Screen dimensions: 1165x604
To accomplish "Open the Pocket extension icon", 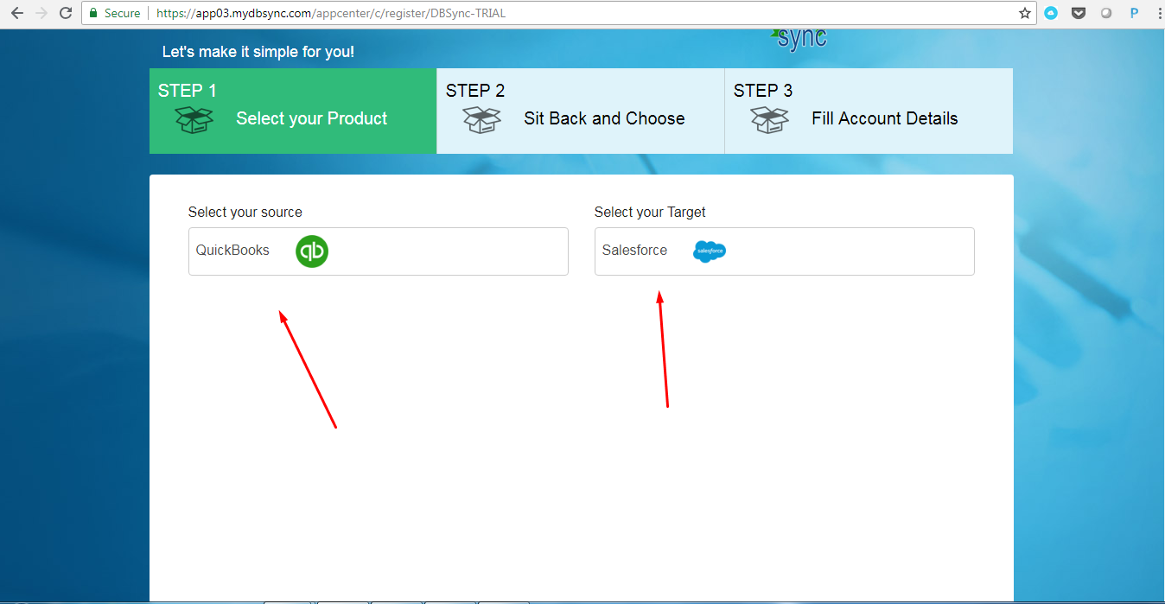I will point(1079,13).
